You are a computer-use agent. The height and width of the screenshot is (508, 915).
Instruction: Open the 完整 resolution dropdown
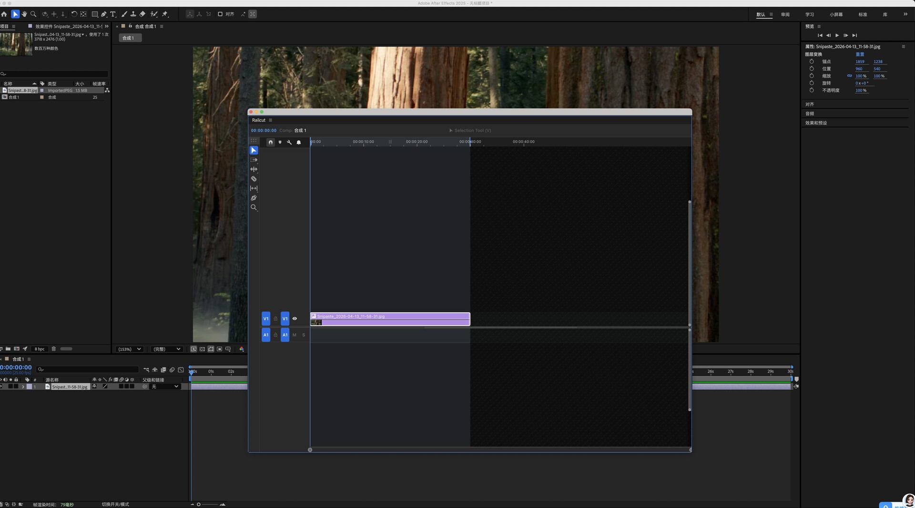point(166,349)
